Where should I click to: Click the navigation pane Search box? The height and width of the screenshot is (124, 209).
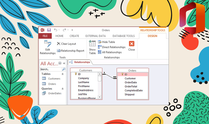[51, 69]
